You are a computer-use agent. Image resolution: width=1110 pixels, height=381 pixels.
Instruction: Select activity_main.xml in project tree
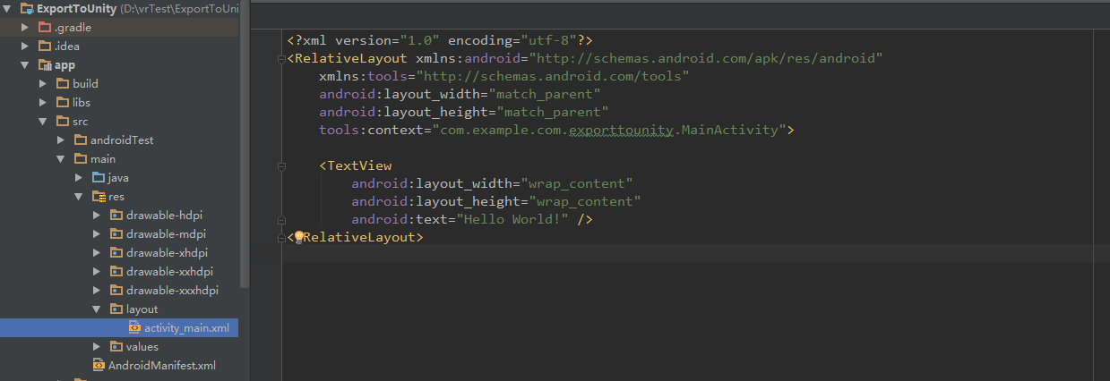pos(119,327)
